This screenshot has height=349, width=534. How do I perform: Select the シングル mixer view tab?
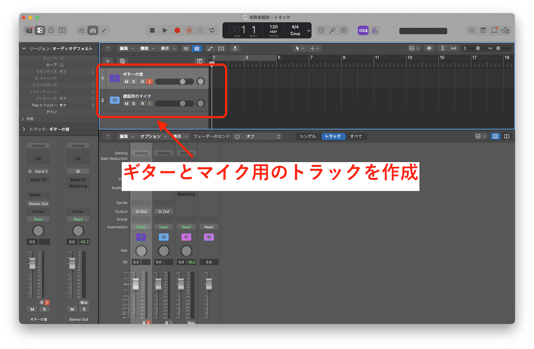(308, 136)
